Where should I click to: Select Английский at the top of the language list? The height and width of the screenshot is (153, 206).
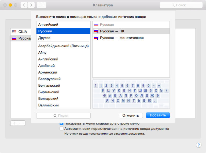63,25
